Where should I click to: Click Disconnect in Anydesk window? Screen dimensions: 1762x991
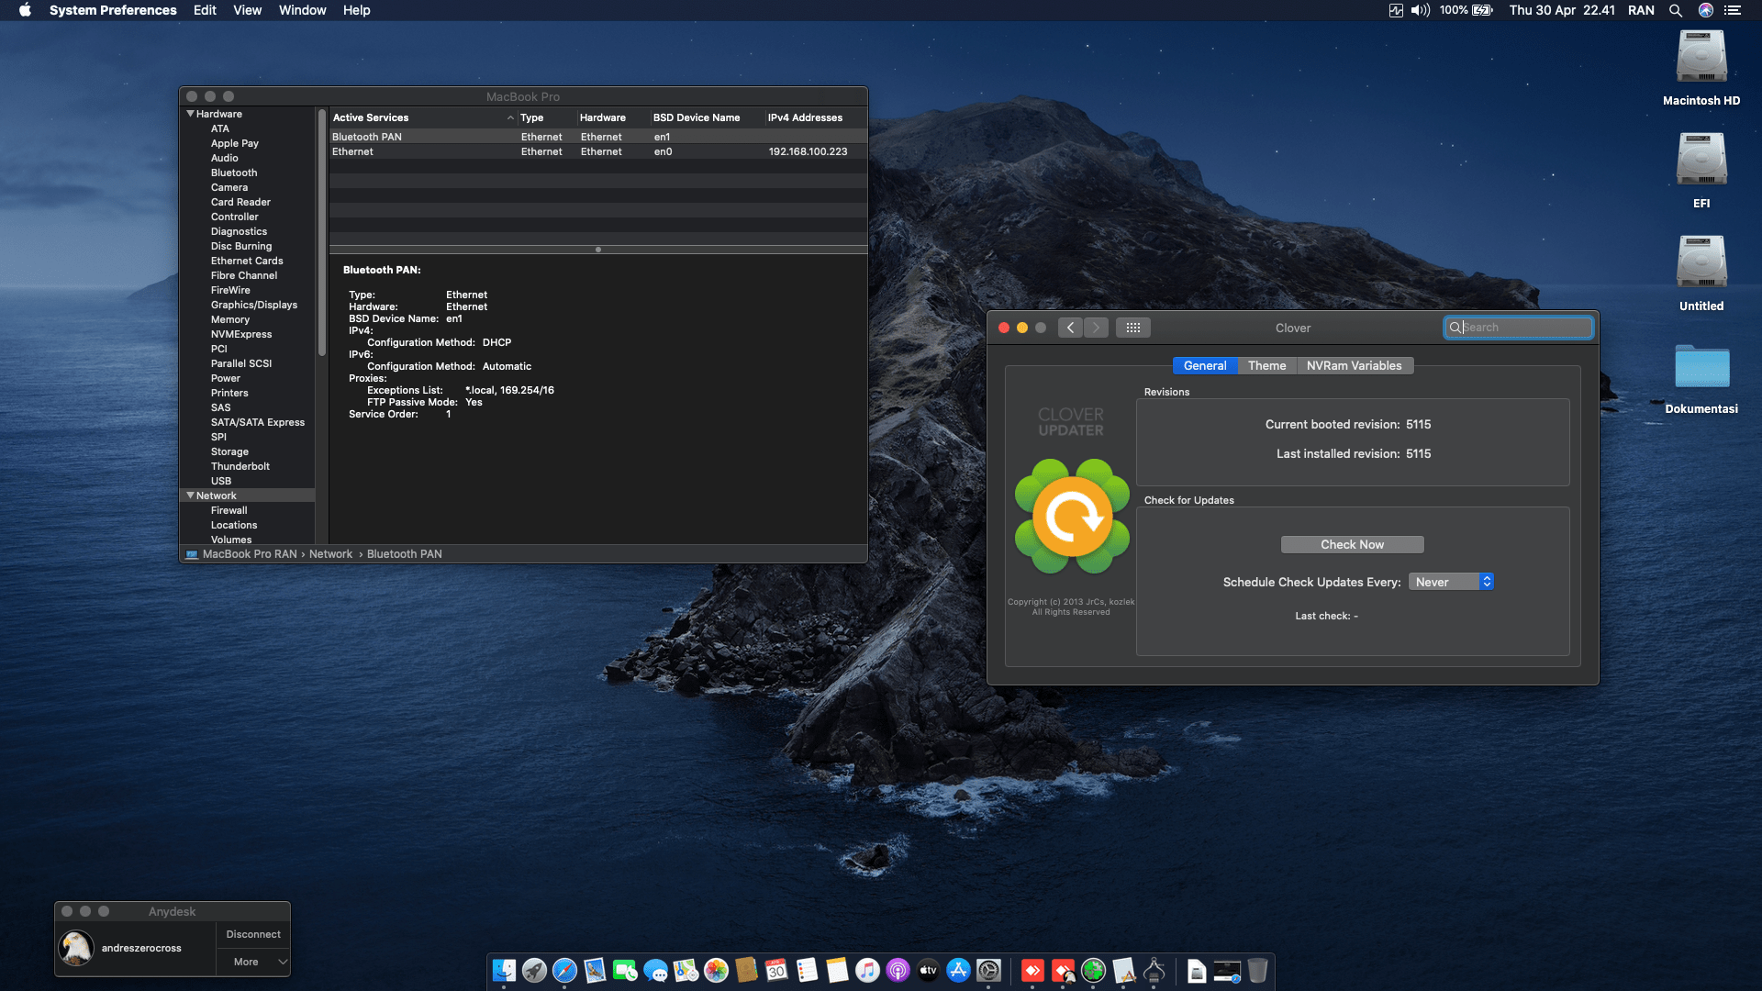click(x=253, y=934)
